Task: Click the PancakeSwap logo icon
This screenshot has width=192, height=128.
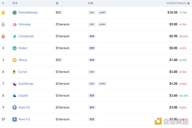Action: (x=14, y=12)
